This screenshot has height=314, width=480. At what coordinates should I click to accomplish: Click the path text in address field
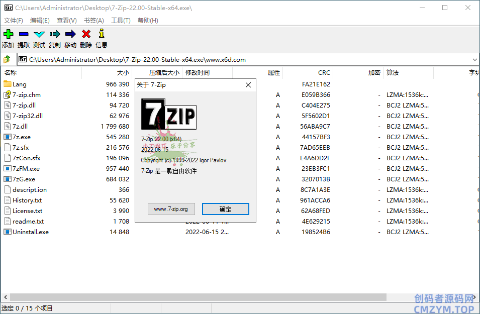click(137, 59)
